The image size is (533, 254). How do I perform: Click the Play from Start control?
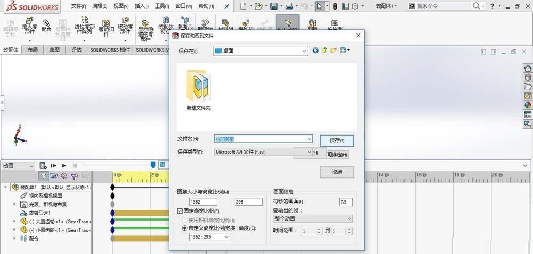[53, 166]
